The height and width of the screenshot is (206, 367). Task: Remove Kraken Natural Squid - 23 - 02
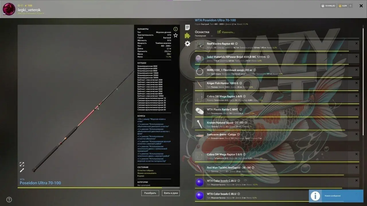[356, 122]
